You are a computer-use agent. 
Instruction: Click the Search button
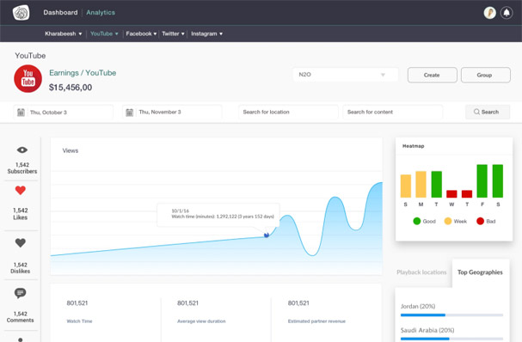(x=488, y=112)
